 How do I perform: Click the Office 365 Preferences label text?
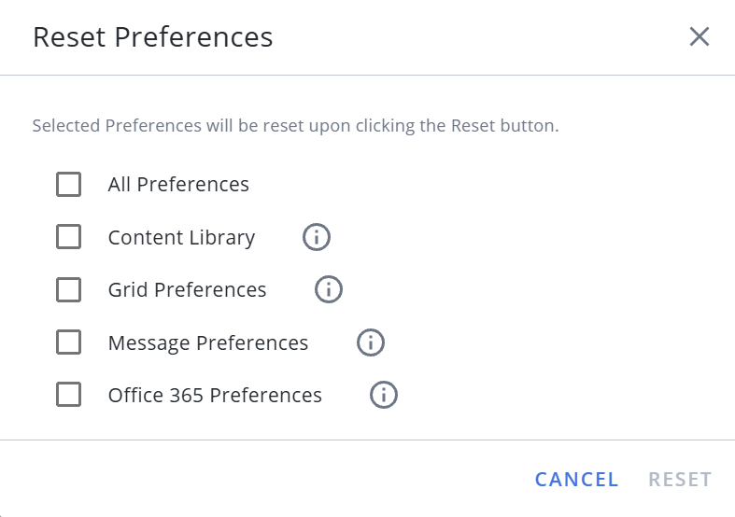(x=215, y=396)
